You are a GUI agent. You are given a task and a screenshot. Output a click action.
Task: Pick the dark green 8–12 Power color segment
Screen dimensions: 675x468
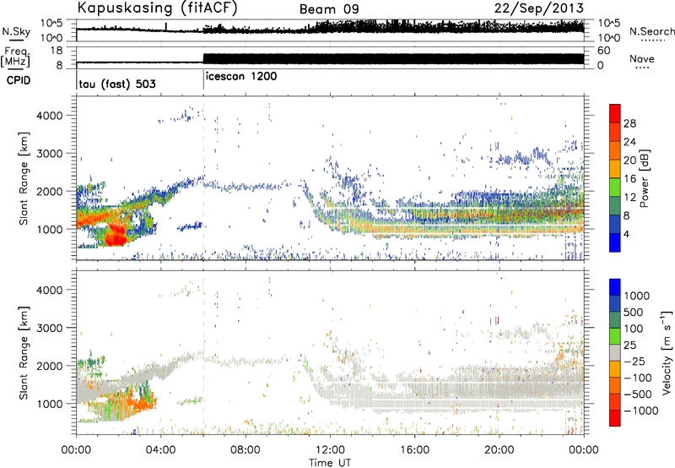(615, 205)
